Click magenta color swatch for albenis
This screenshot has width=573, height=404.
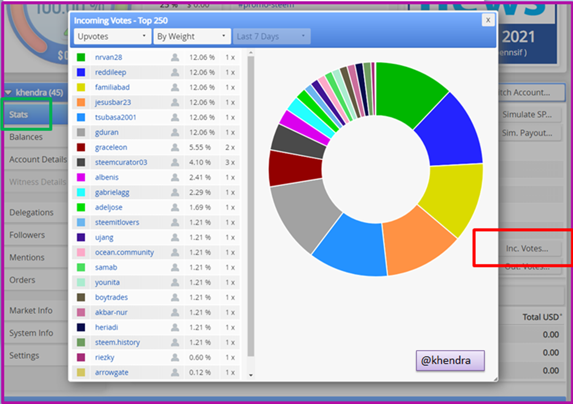[81, 177]
